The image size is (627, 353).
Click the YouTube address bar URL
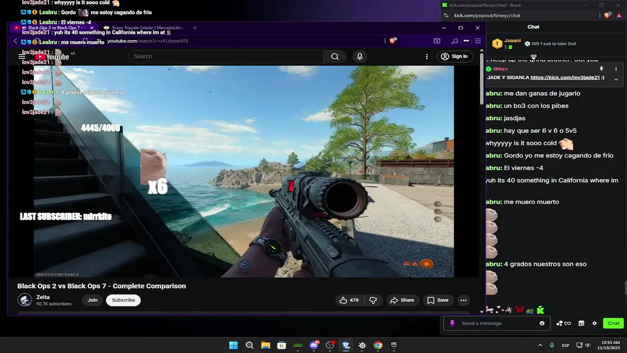(x=148, y=41)
